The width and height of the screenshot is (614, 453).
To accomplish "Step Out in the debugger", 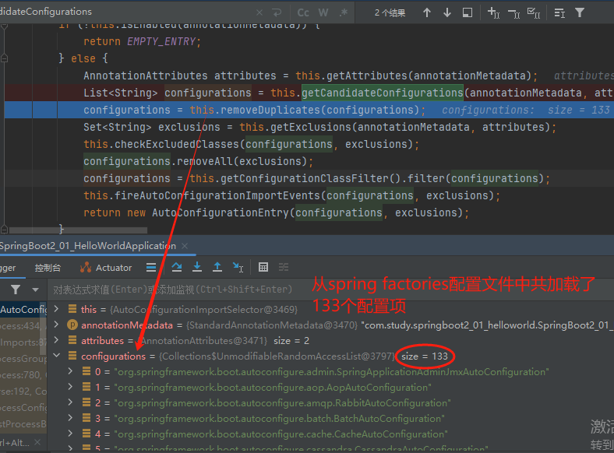I will (x=217, y=267).
